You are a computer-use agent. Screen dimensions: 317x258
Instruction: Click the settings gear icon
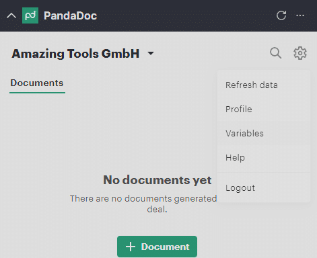(x=300, y=53)
